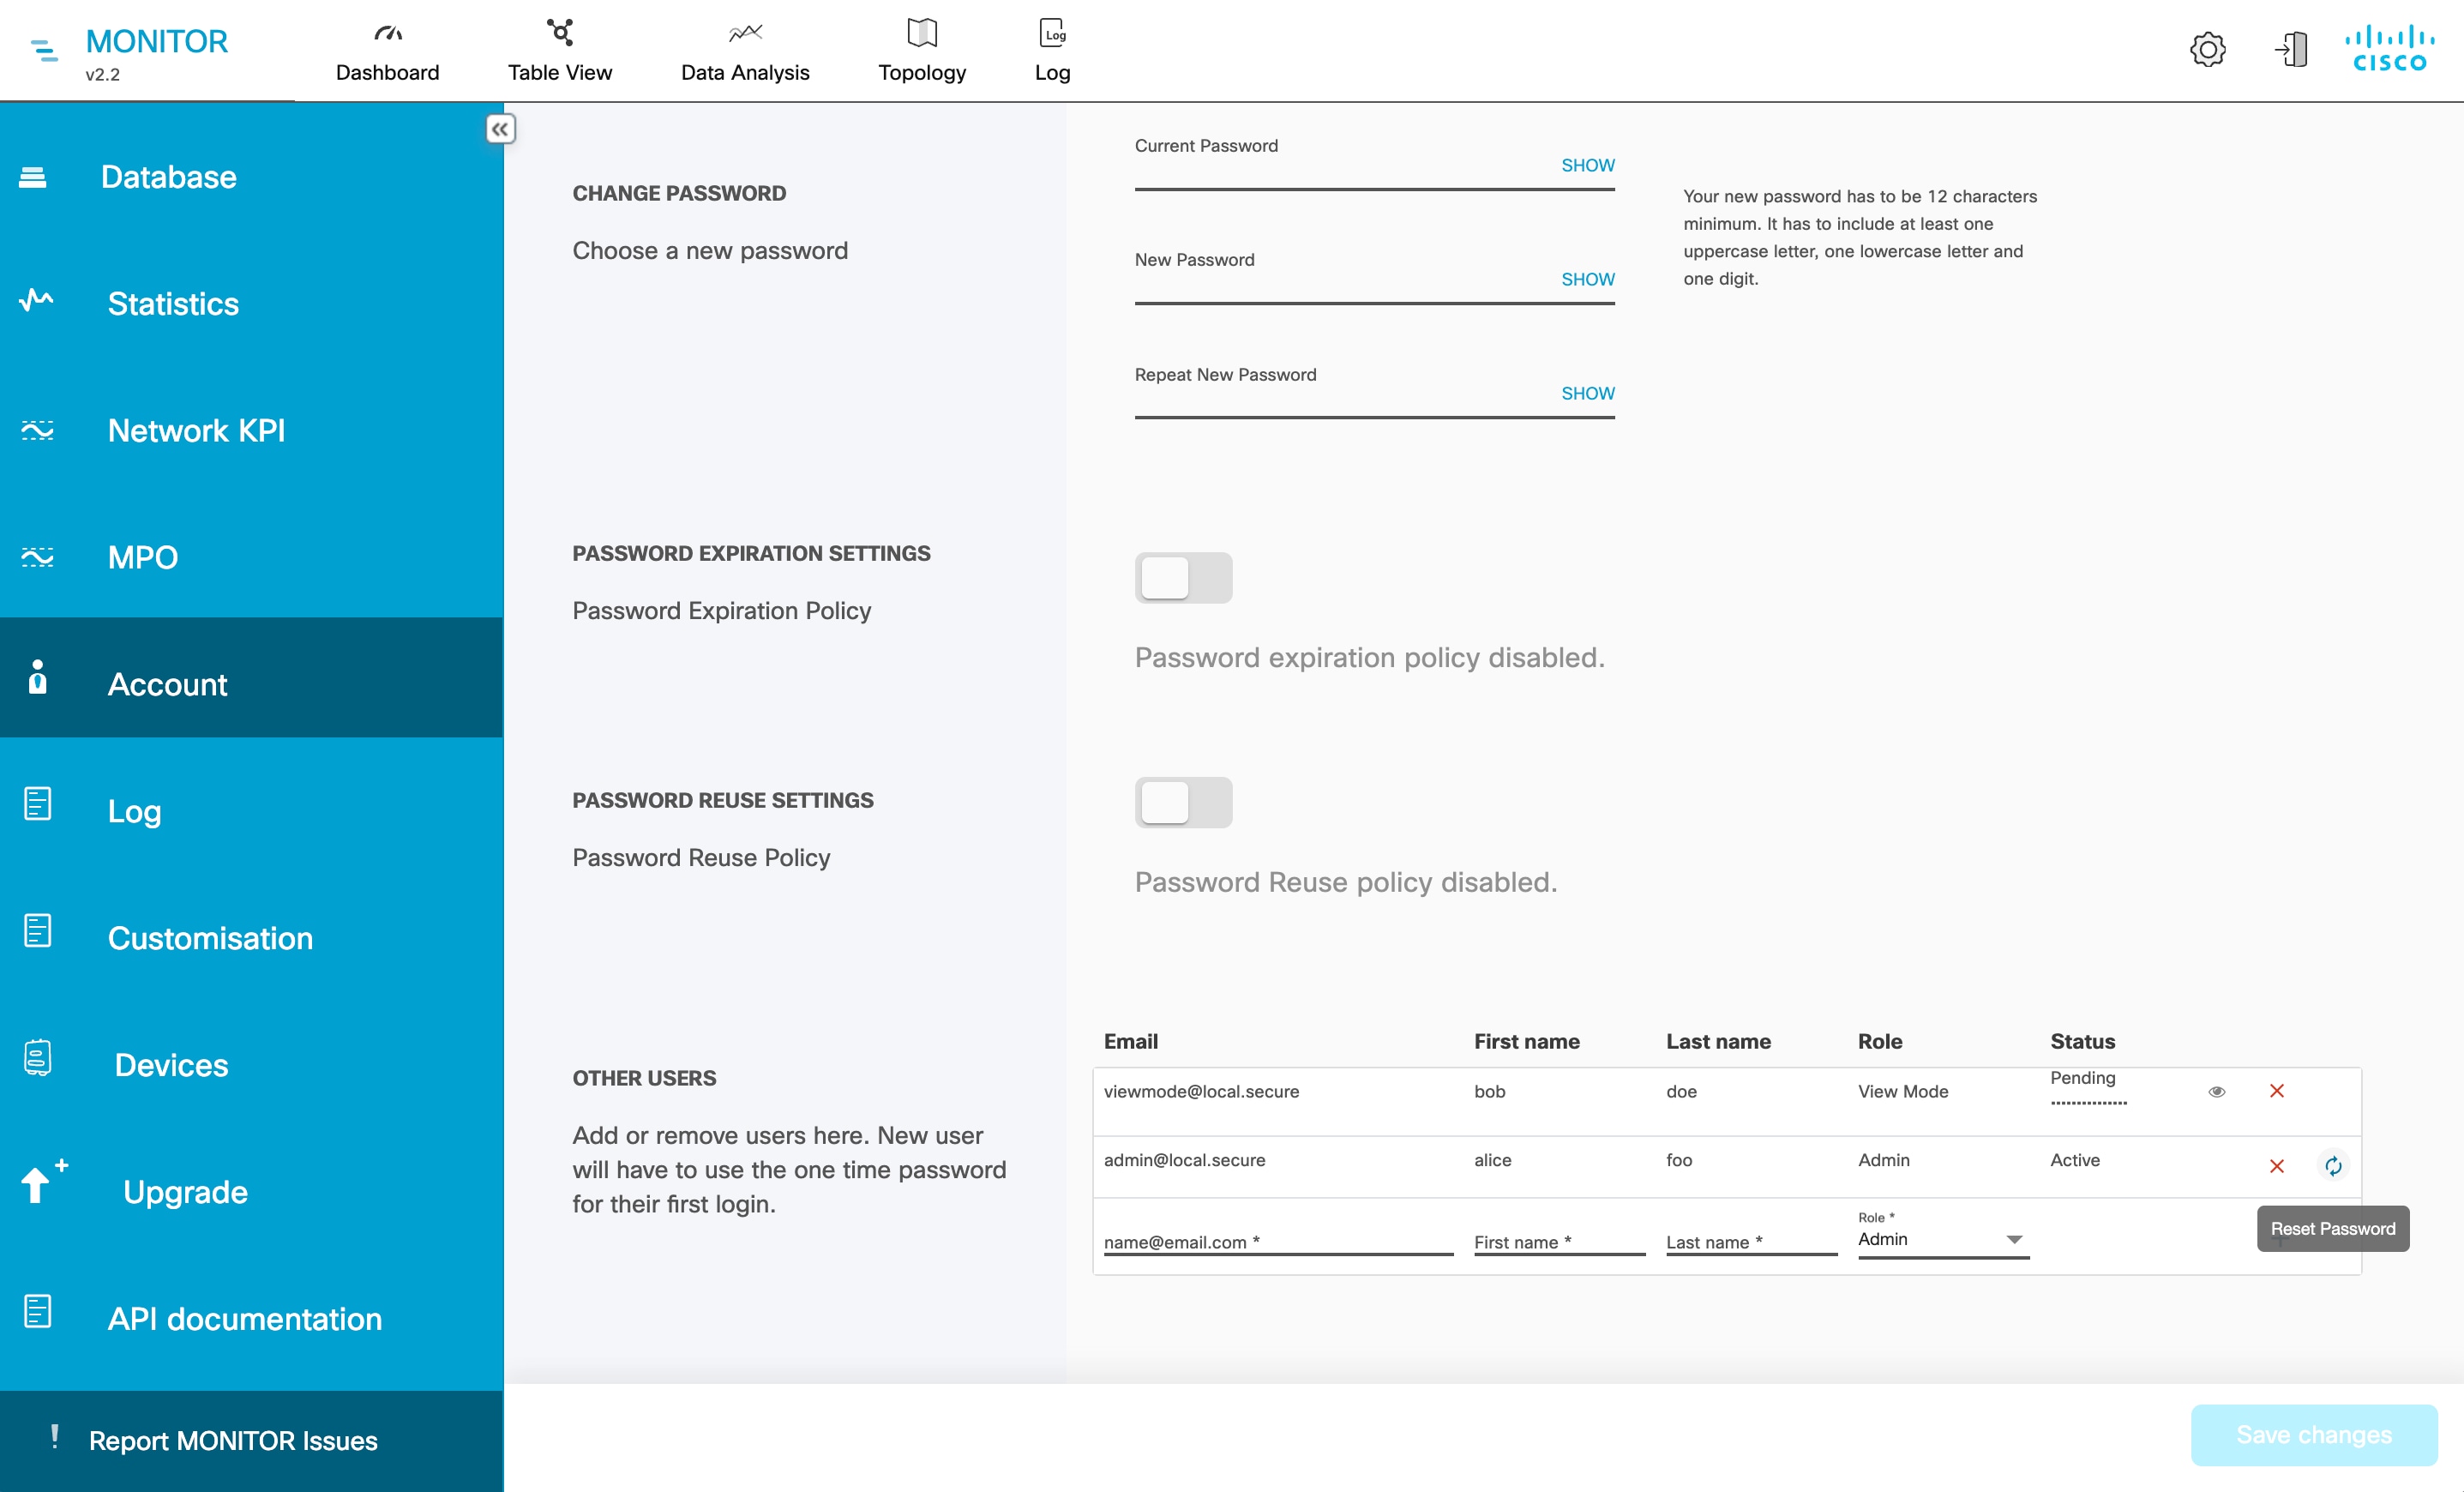Enable the Password Expiration Policy toggle

(x=1184, y=578)
